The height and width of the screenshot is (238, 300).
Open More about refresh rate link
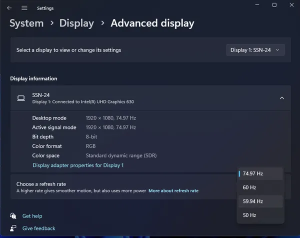[173, 190]
